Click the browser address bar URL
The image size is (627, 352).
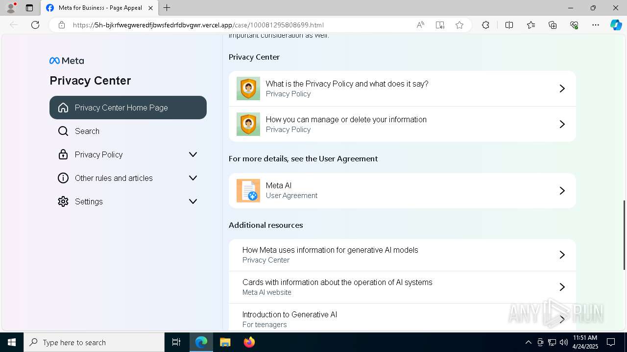coord(198,25)
